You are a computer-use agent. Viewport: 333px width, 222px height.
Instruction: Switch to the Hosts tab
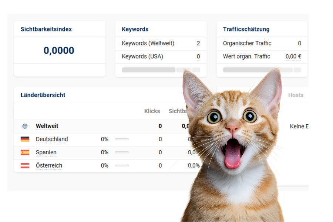[296, 95]
